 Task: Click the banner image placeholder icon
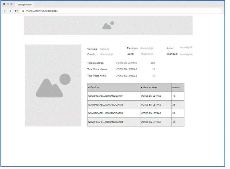pyautogui.click(x=108, y=25)
